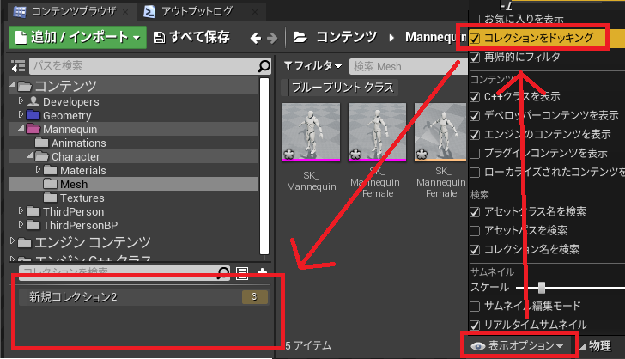
Task: Click the floppy disk save icon
Action: click(160, 38)
